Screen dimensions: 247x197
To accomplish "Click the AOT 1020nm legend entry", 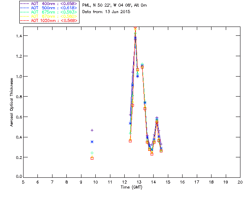I will (49, 20).
